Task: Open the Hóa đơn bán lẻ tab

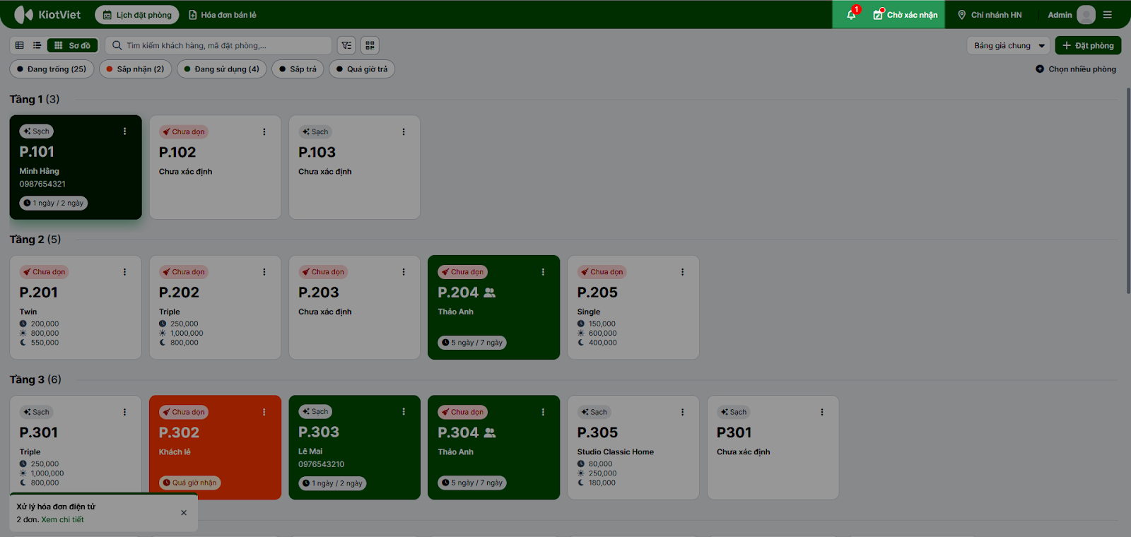Action: (223, 15)
